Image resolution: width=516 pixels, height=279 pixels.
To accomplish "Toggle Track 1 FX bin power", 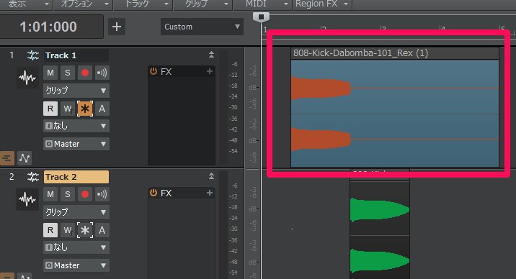I will point(154,71).
